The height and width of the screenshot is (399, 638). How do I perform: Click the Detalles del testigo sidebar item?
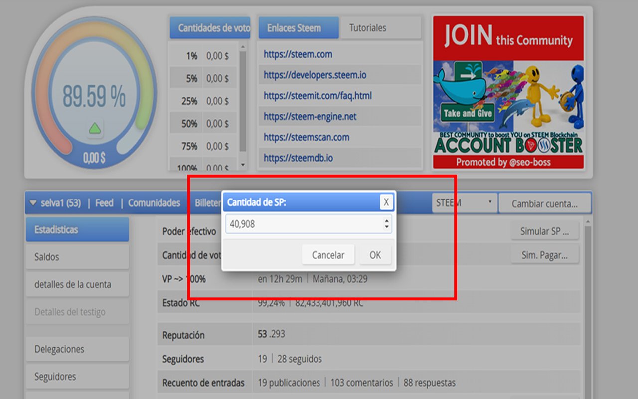[x=77, y=312]
